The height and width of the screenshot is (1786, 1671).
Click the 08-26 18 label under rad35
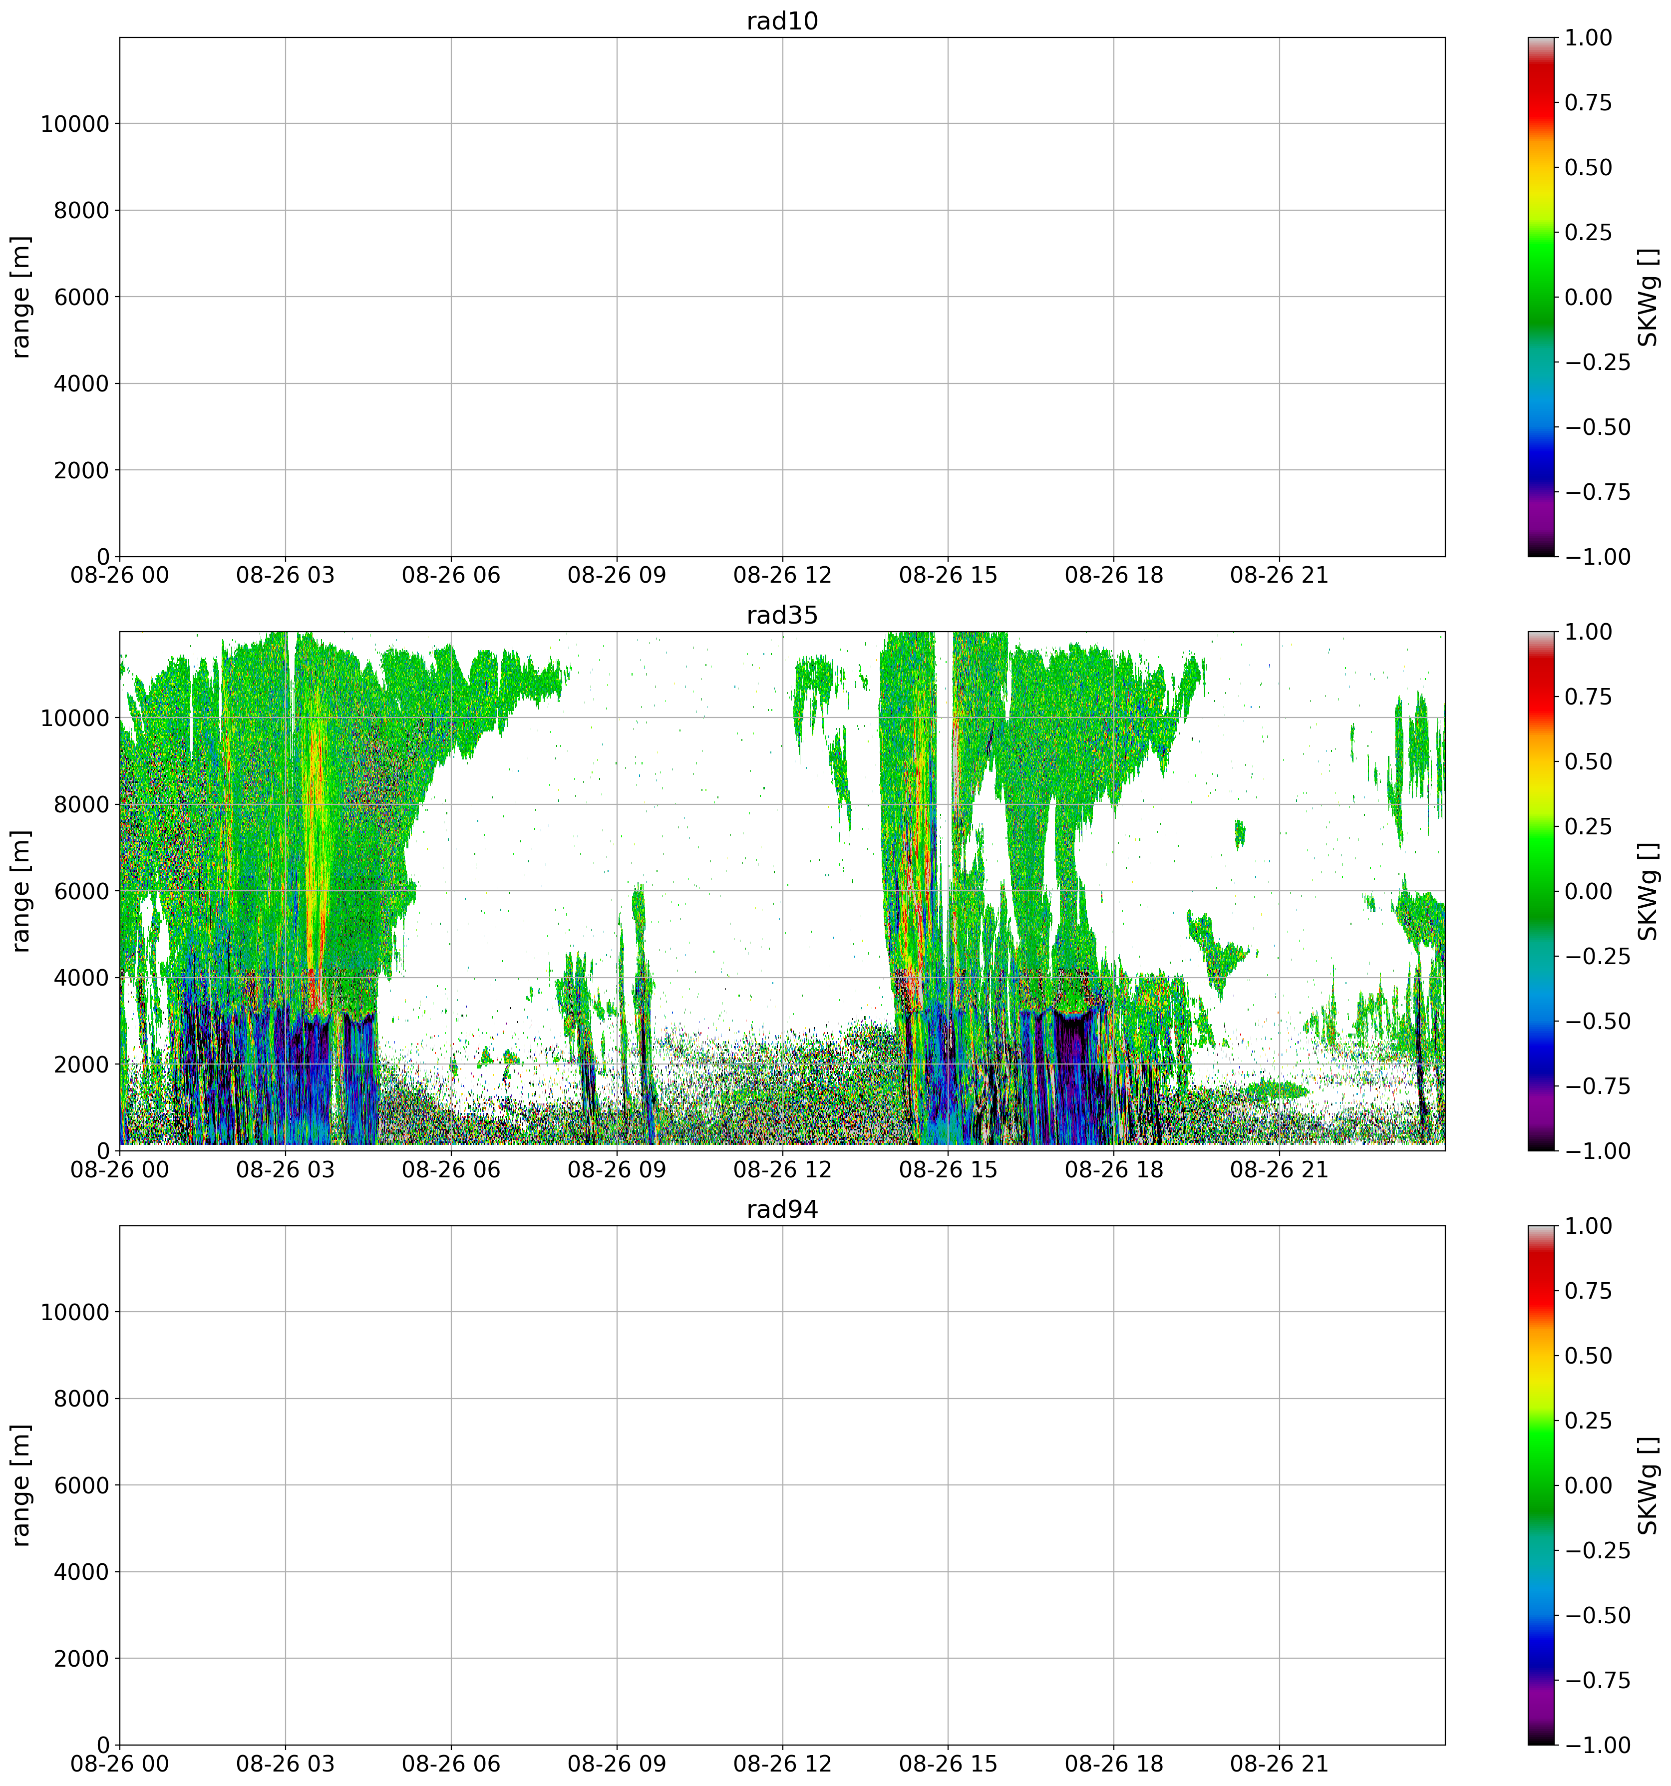click(1113, 1170)
